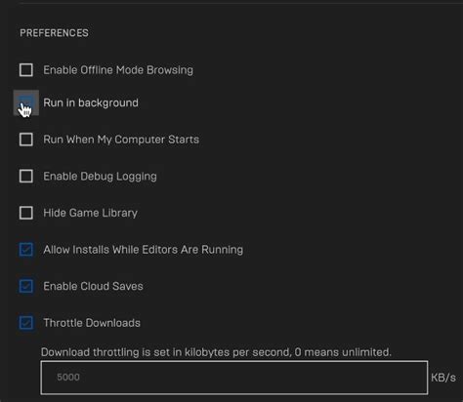Click the 'Enable Debug Logging' label text
Image resolution: width=463 pixels, height=402 pixels.
[x=100, y=177]
